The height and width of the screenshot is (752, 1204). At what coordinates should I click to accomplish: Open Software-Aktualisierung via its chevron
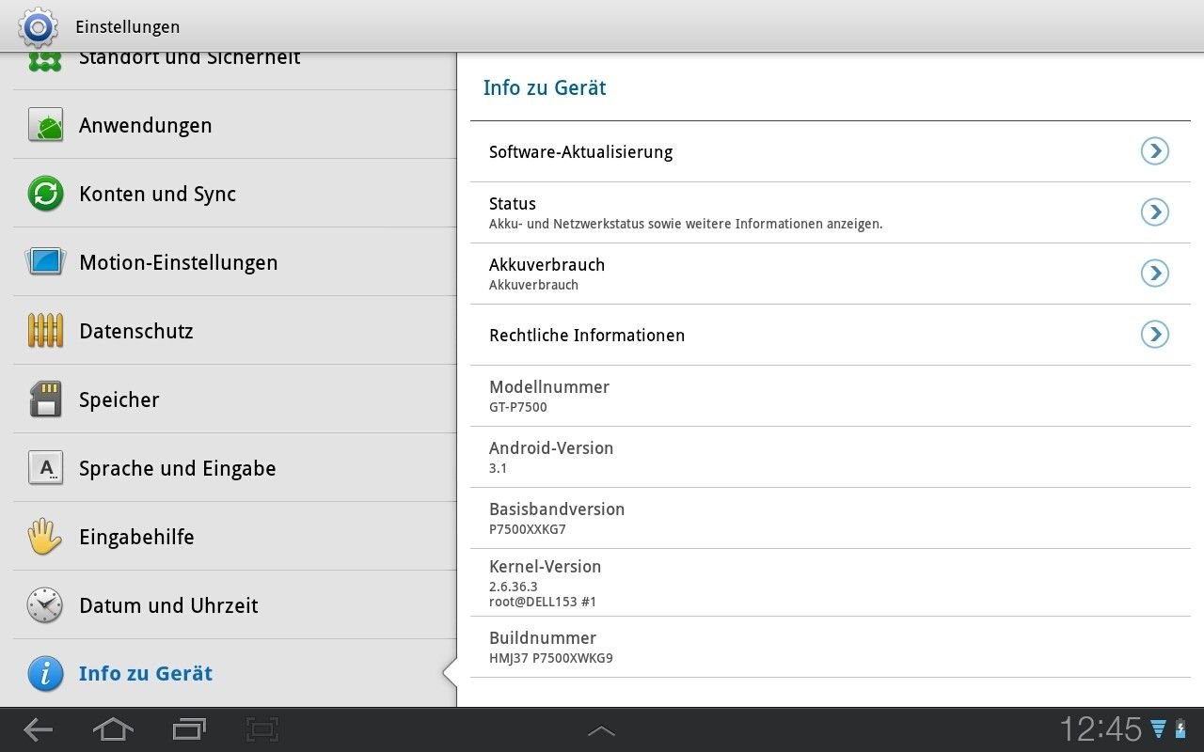1154,151
